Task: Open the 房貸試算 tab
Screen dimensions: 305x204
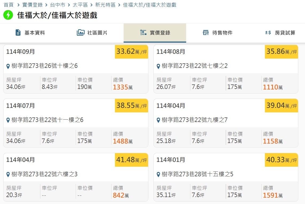Action: 280,33
